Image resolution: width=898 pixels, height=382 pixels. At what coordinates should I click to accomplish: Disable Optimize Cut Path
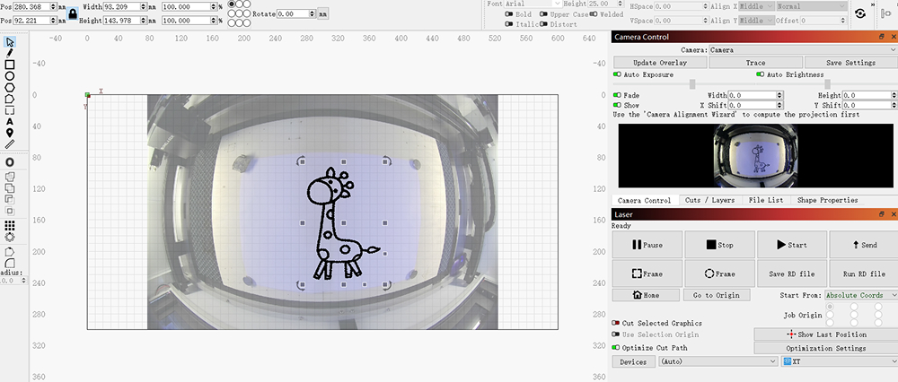[x=616, y=348]
